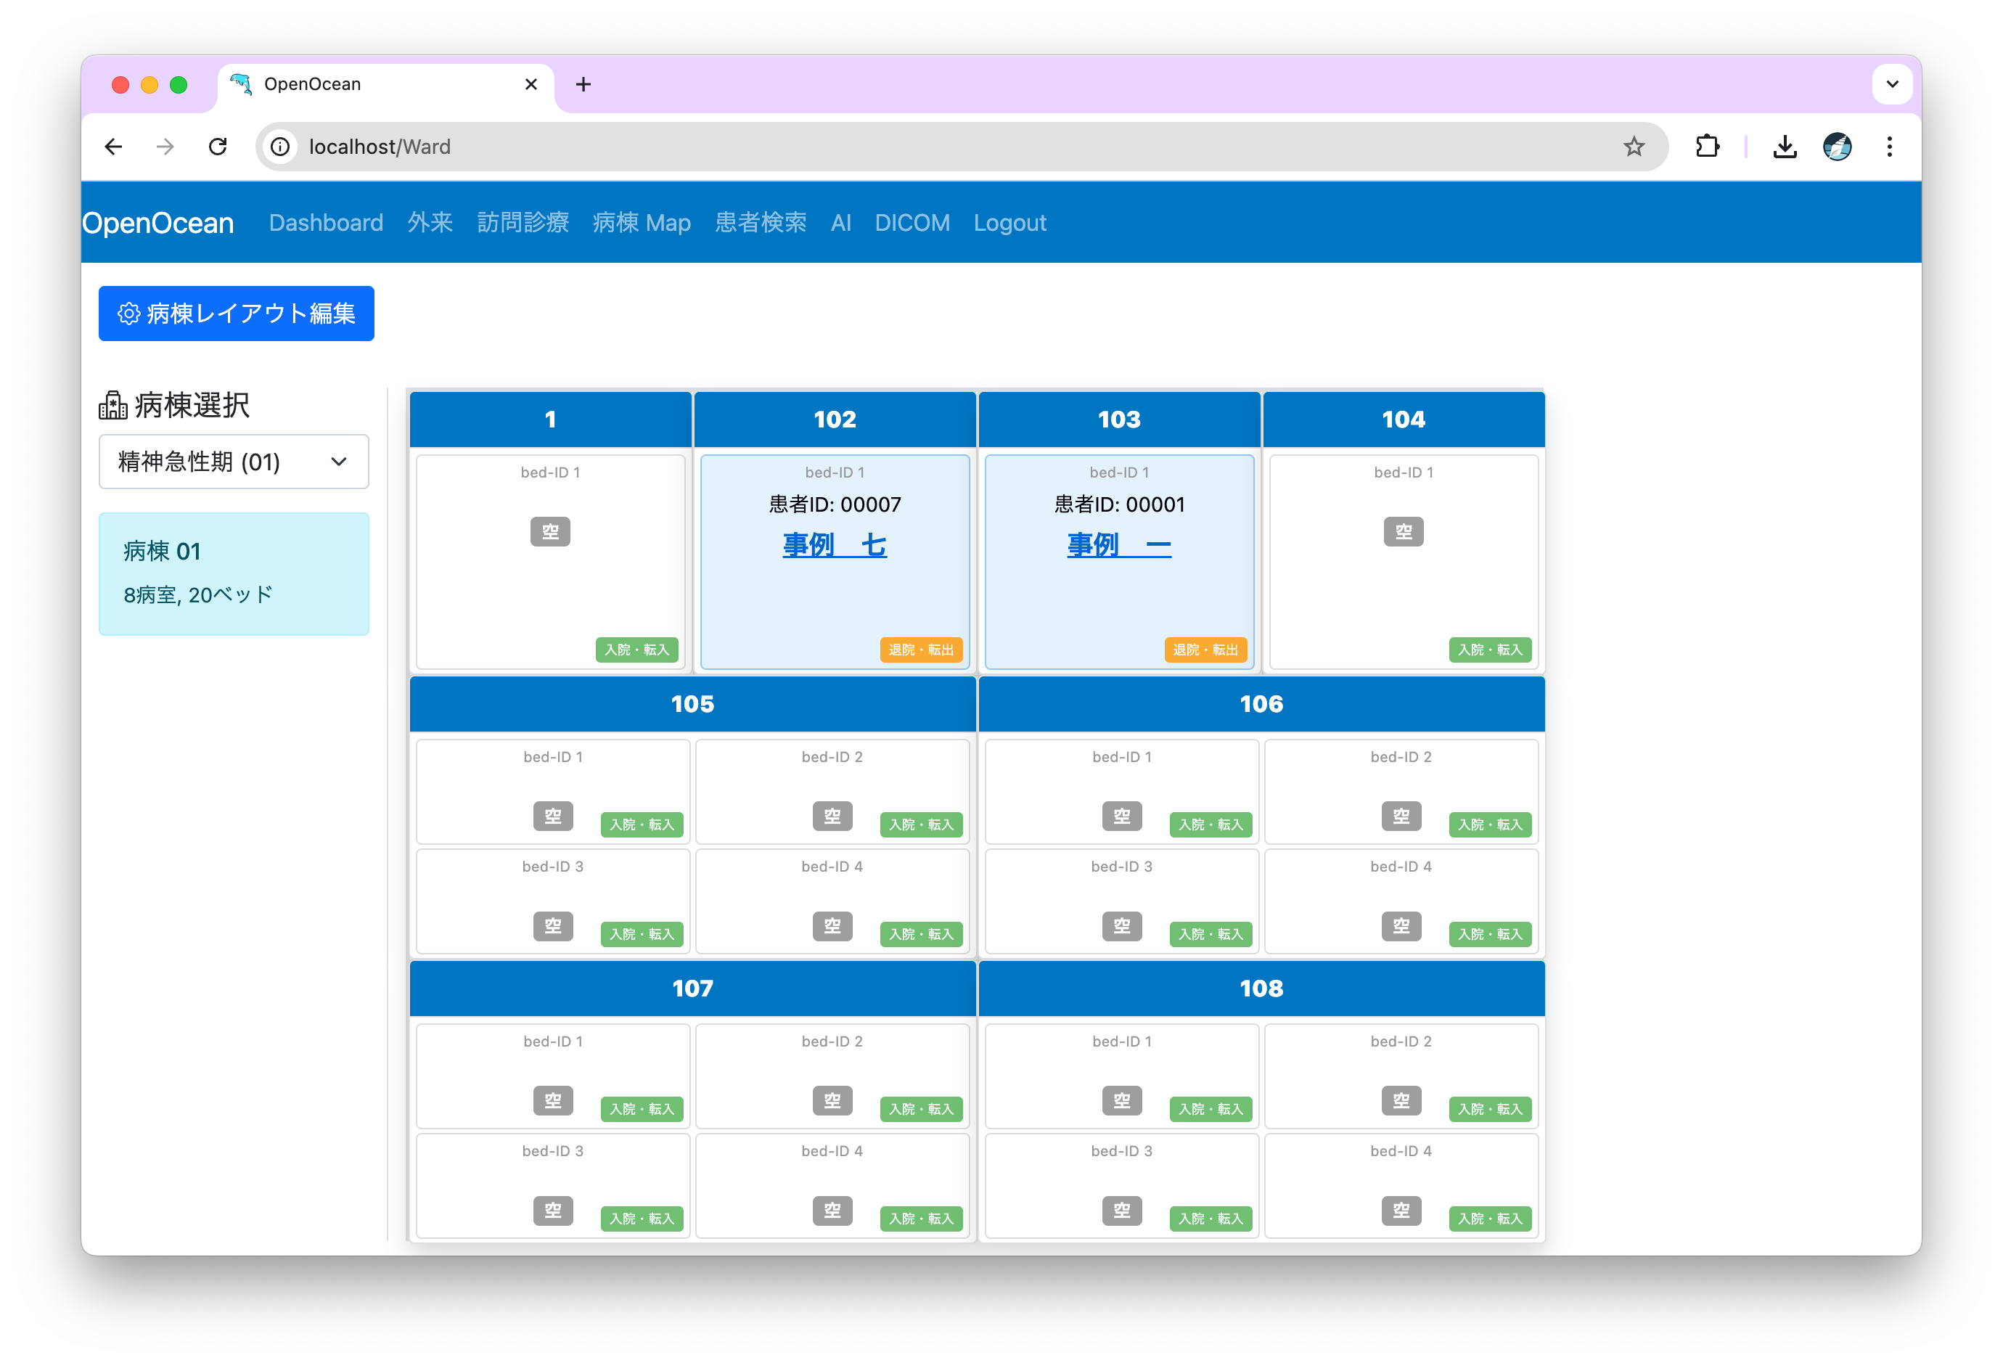The image size is (2003, 1363).
Task: Open the downloads icon in the toolbar
Action: coord(1784,147)
